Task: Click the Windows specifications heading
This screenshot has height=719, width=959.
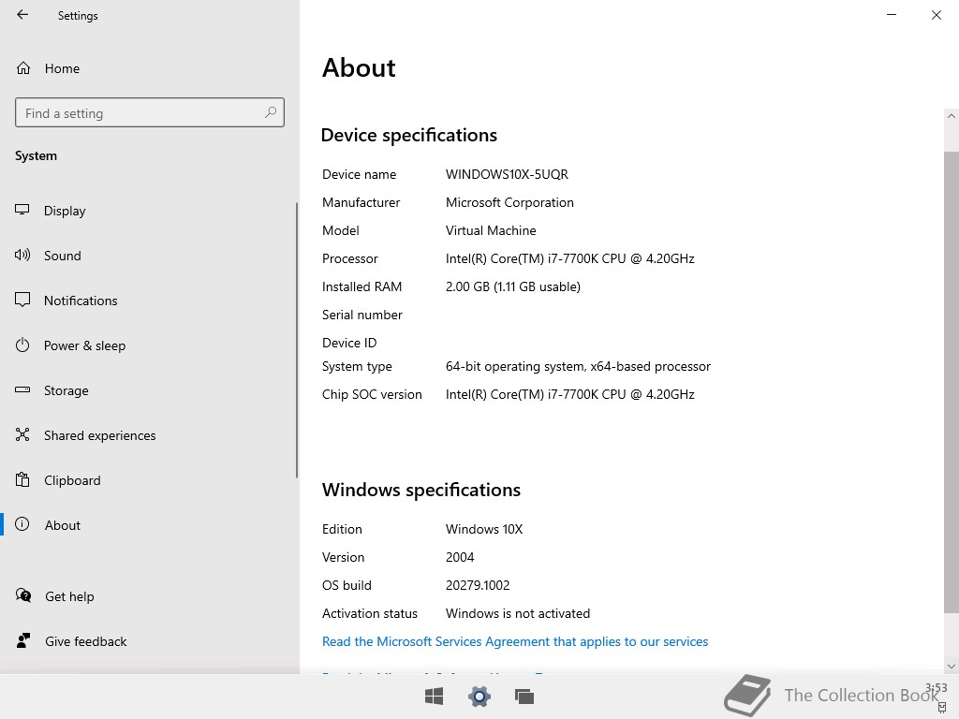Action: [421, 490]
